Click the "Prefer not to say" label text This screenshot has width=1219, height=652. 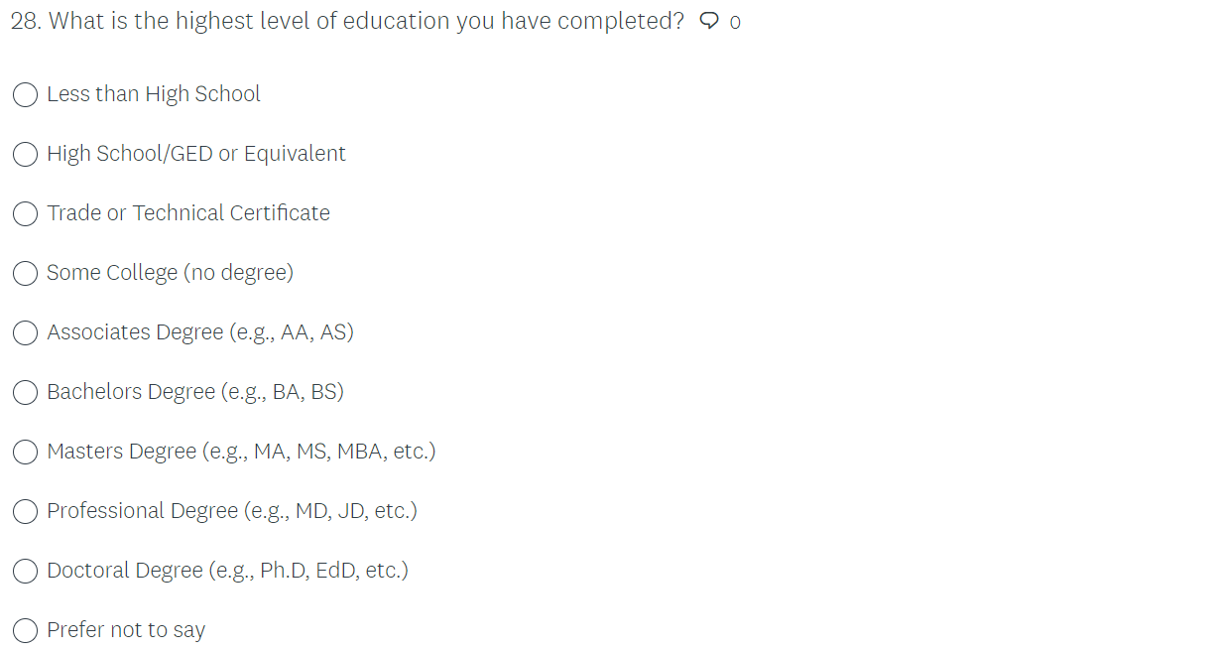pos(126,630)
